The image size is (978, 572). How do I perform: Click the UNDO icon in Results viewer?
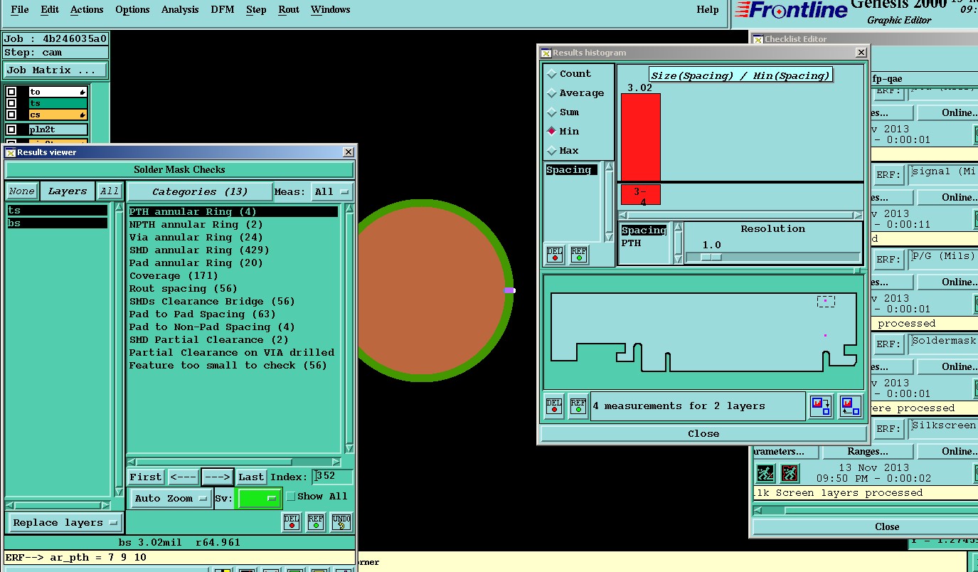point(341,522)
